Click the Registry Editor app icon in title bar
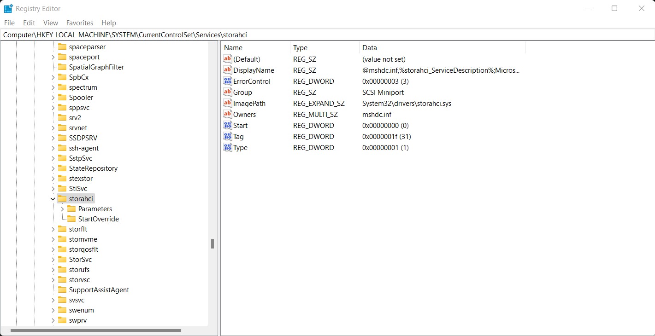The width and height of the screenshot is (655, 336). pos(8,9)
